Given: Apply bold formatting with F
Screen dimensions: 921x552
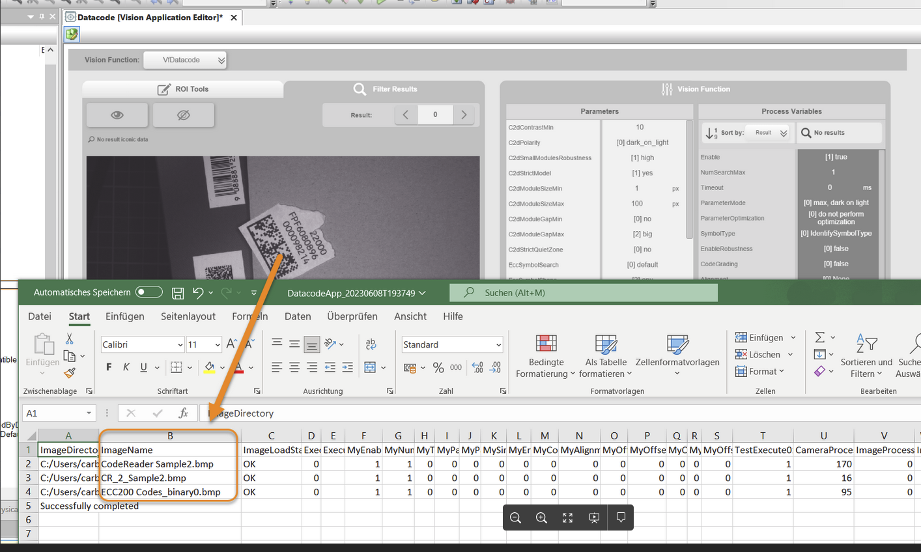Looking at the screenshot, I should pyautogui.click(x=109, y=367).
